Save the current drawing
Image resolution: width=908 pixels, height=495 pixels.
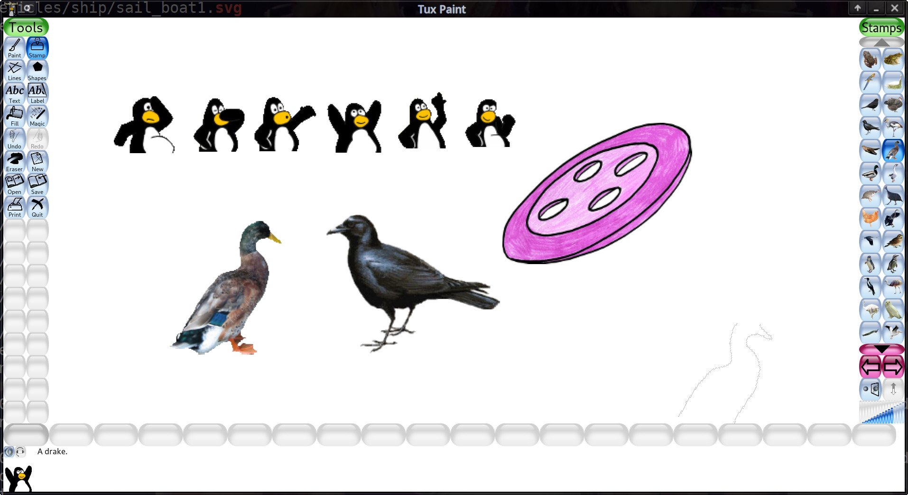pyautogui.click(x=37, y=185)
